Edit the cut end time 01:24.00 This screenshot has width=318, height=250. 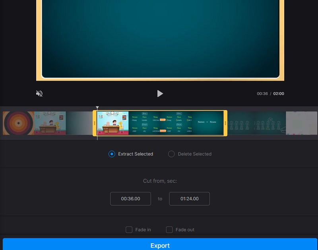click(190, 198)
